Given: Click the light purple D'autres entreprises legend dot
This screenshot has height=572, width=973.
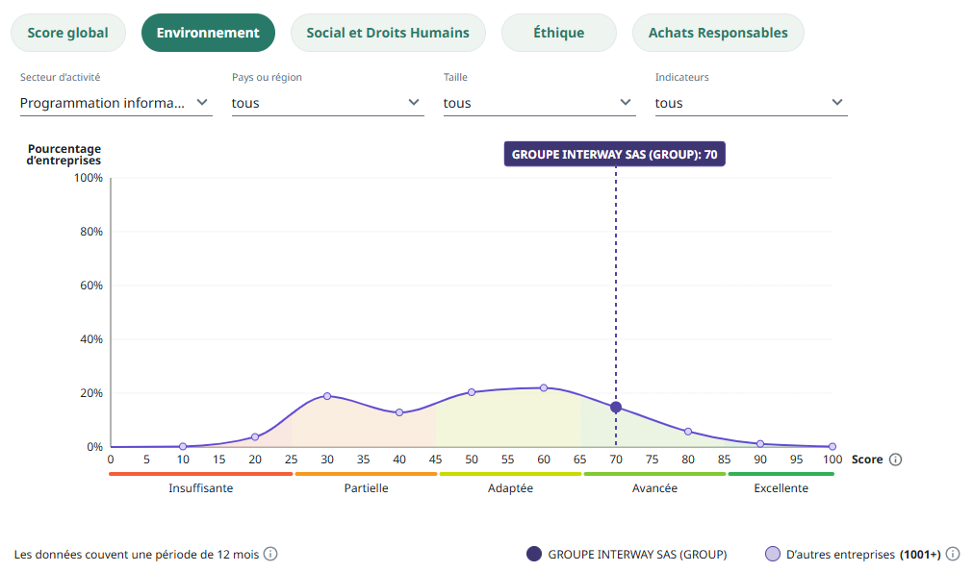Looking at the screenshot, I should coord(772,554).
